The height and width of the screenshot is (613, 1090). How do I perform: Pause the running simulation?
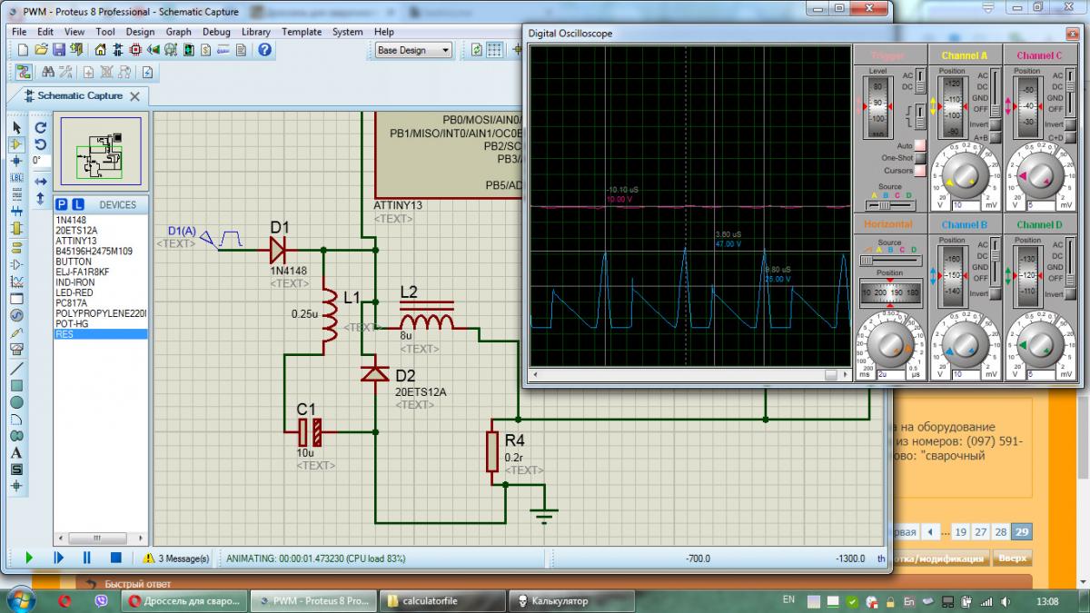[87, 558]
